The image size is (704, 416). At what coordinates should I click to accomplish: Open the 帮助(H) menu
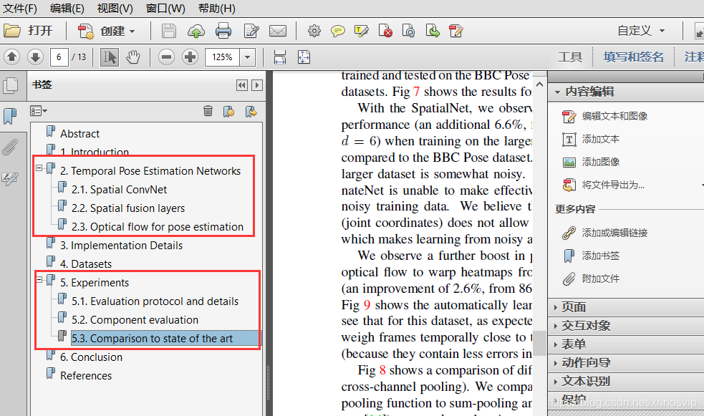[x=216, y=8]
